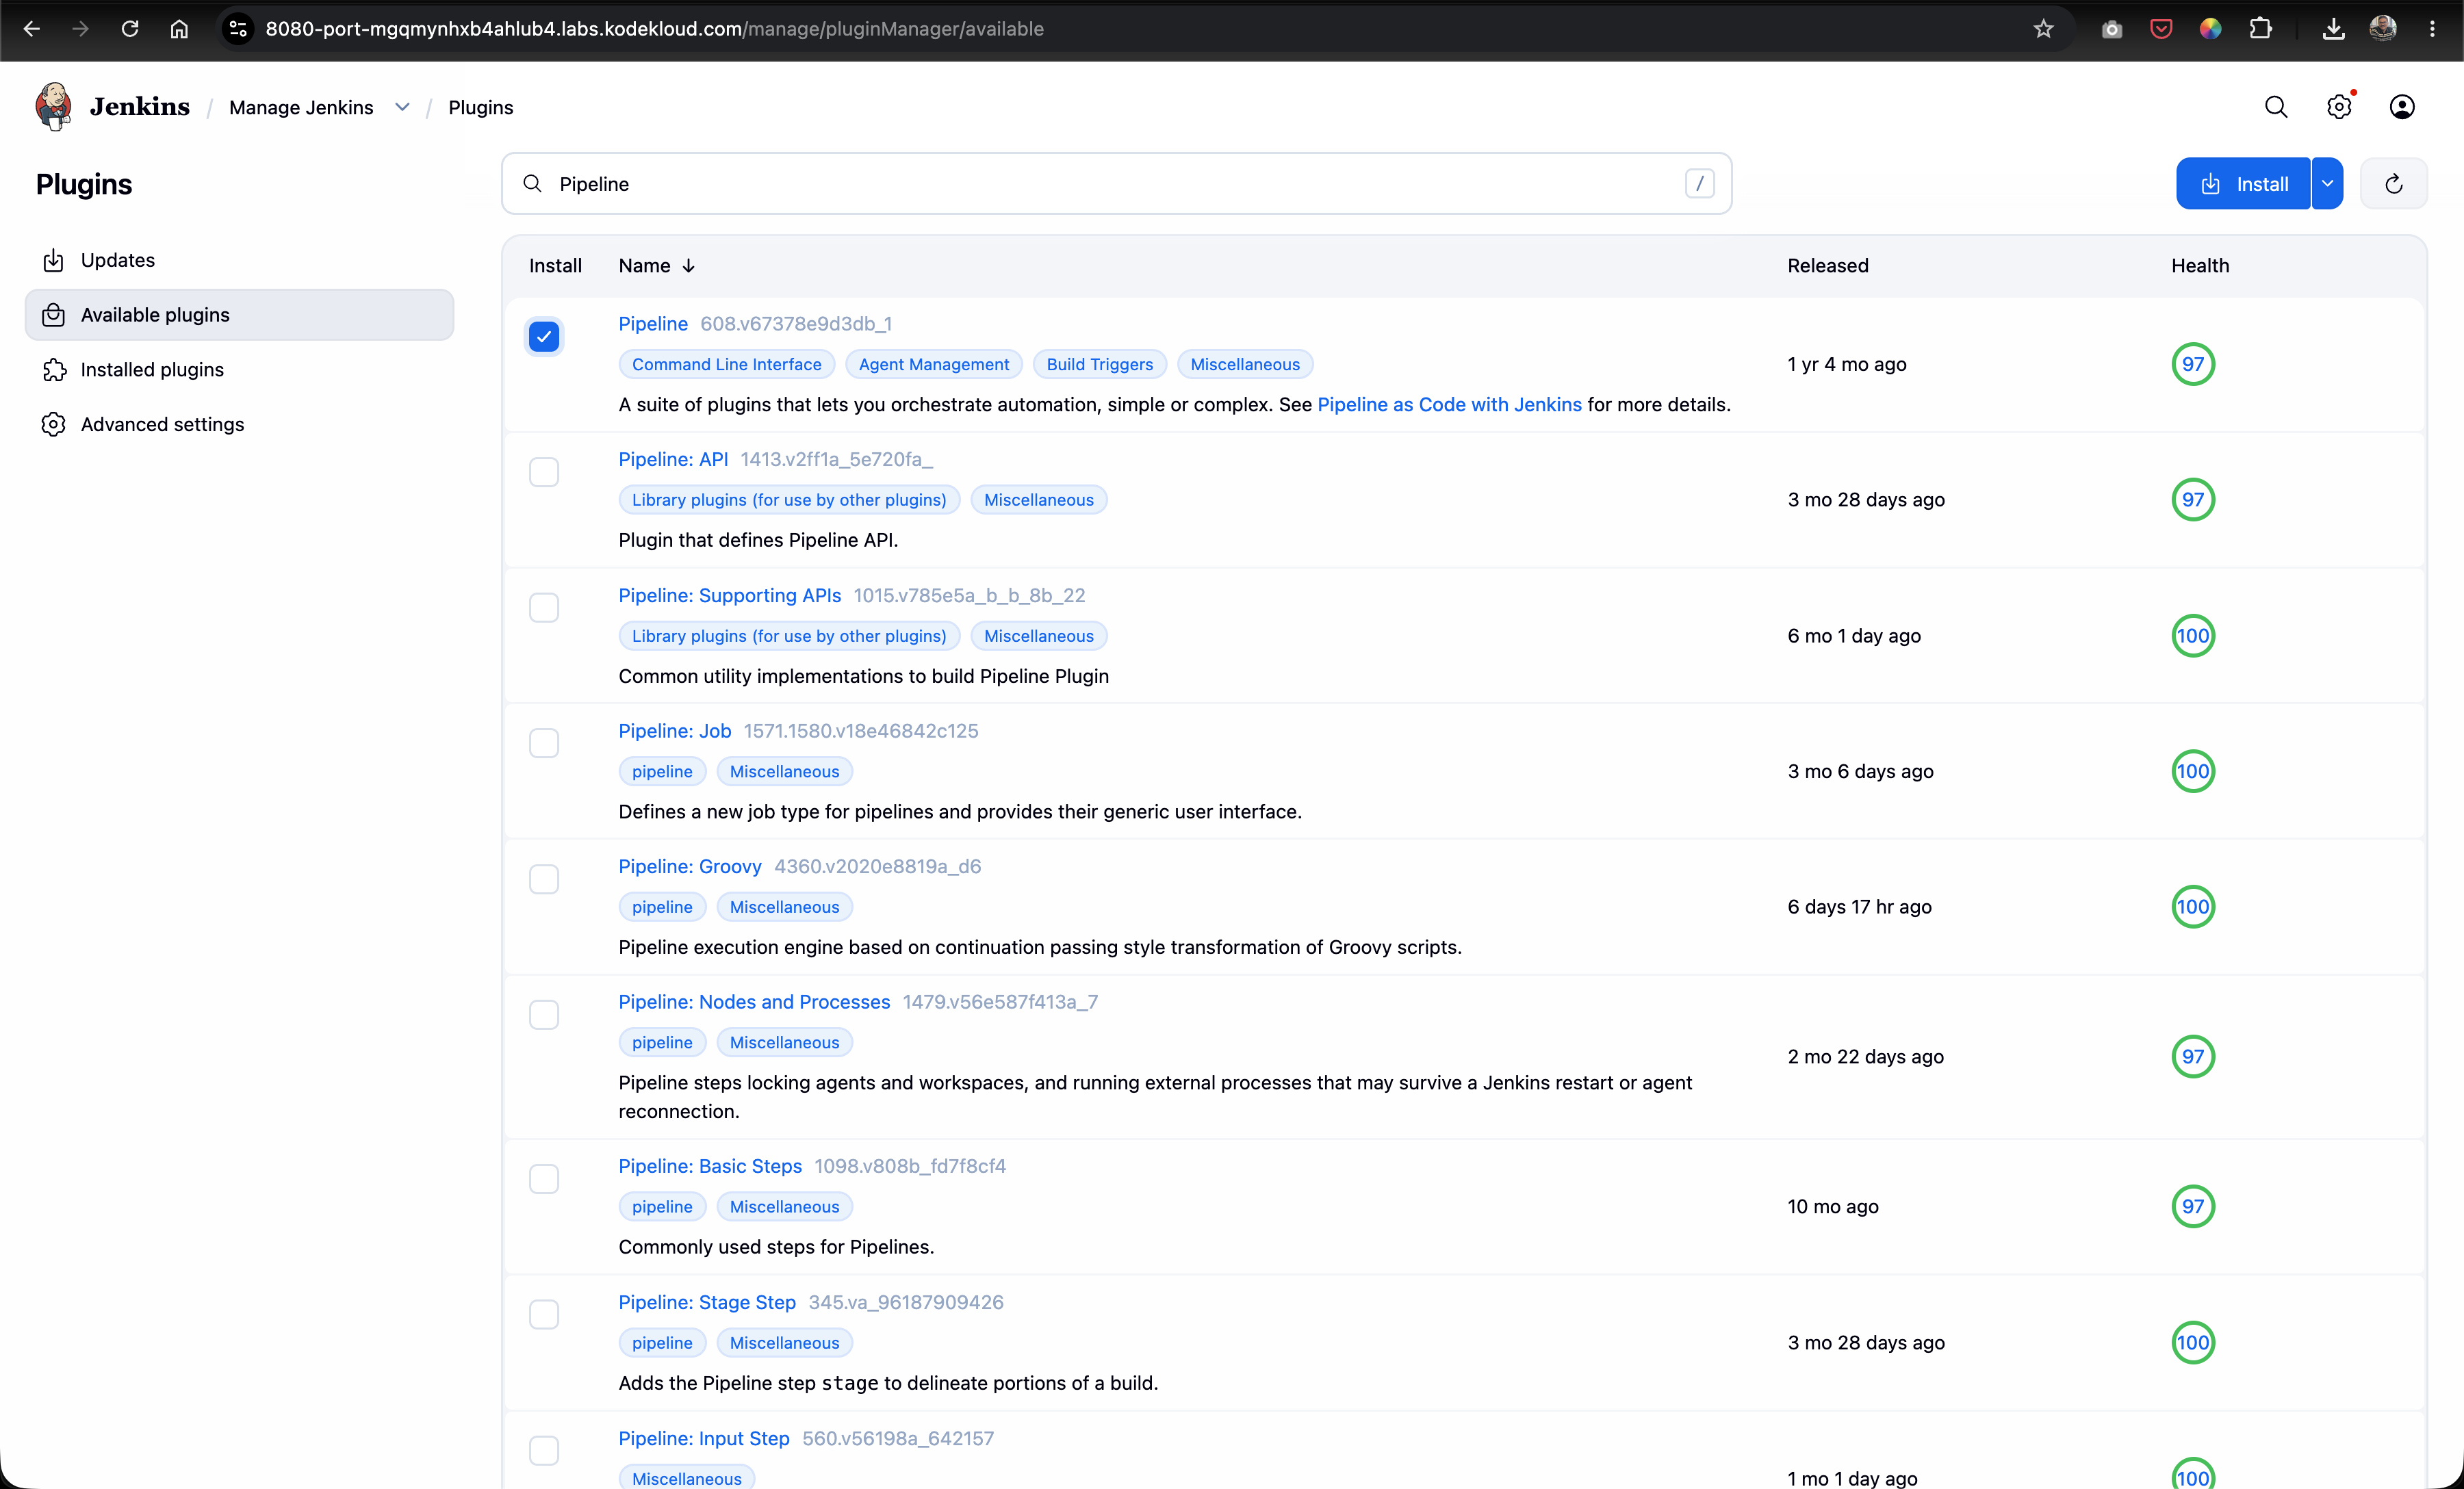Check the Pipeline: Job install checkbox
This screenshot has width=2464, height=1489.
[544, 743]
